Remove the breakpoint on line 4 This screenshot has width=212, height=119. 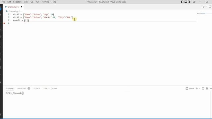pyautogui.click(x=4, y=23)
